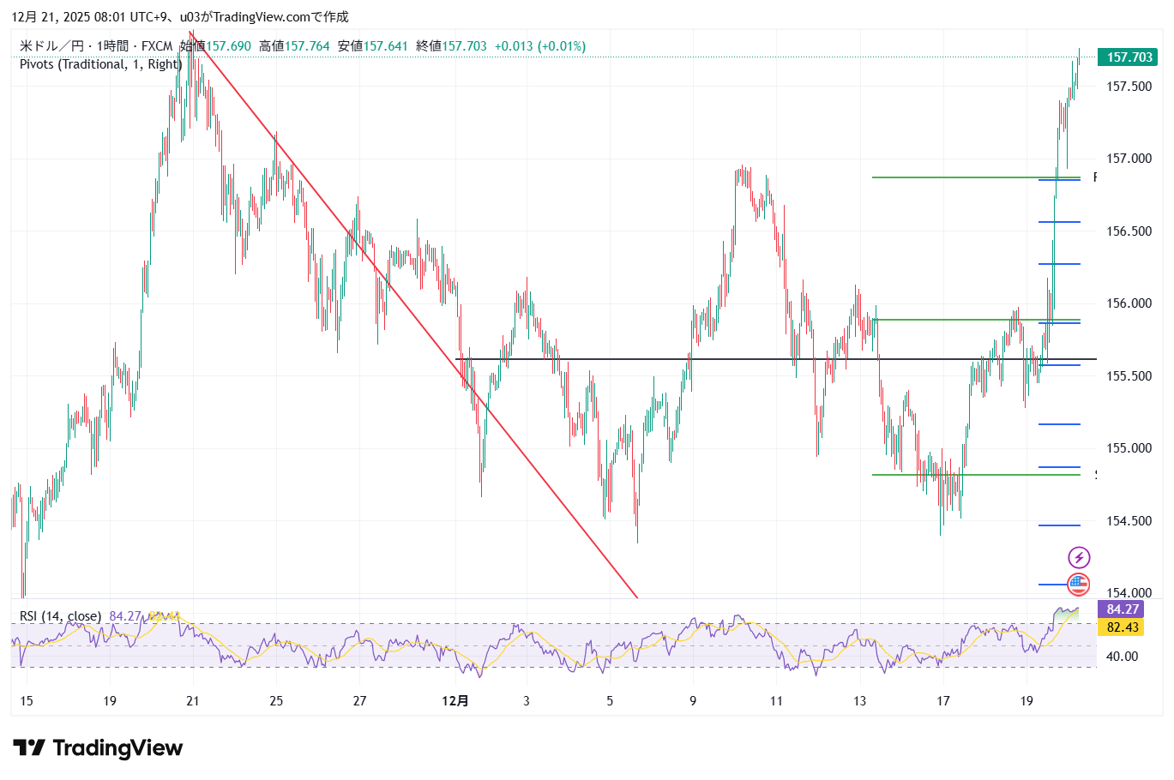Click the TradingView logo at bottom left
Viewport: 1174px width, 780px height.
[x=98, y=748]
